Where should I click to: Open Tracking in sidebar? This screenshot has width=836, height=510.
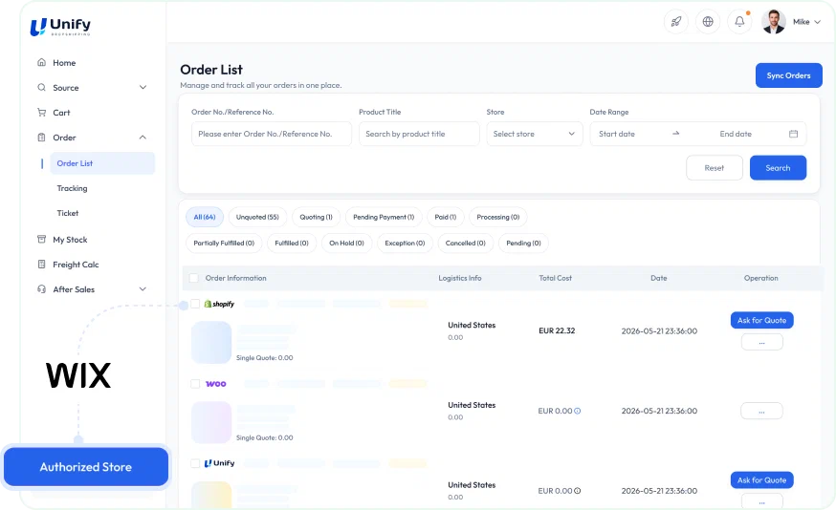72,188
